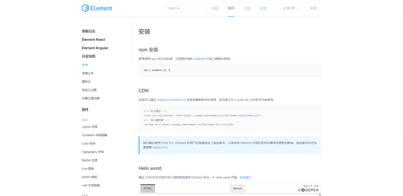Click Edit on CodePen logo

coord(308,188)
